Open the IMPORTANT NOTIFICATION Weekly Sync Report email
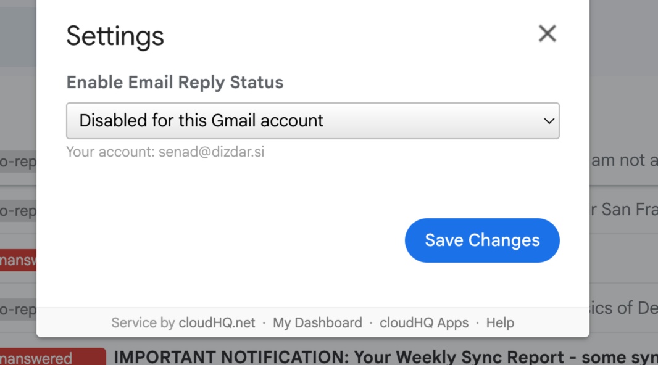This screenshot has width=658, height=365. [x=386, y=356]
